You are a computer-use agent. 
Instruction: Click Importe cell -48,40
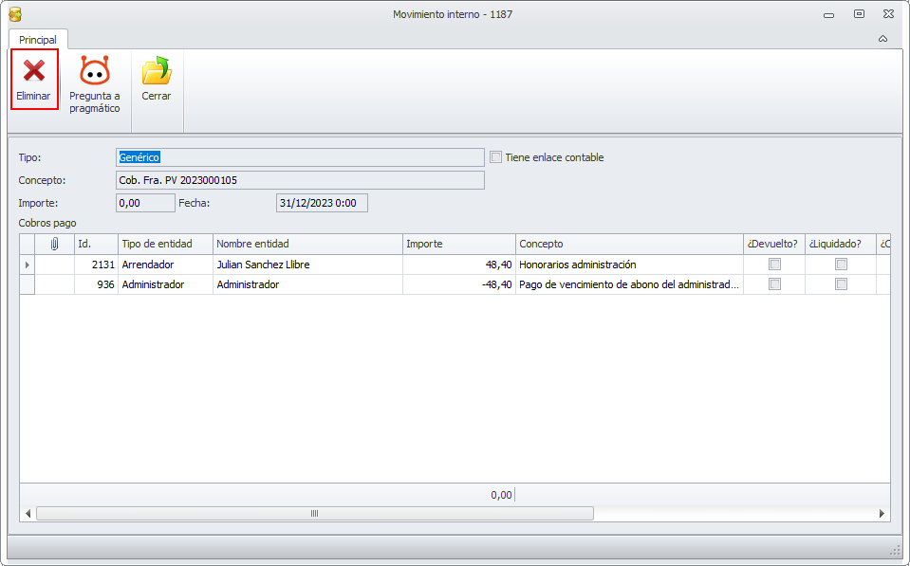459,284
